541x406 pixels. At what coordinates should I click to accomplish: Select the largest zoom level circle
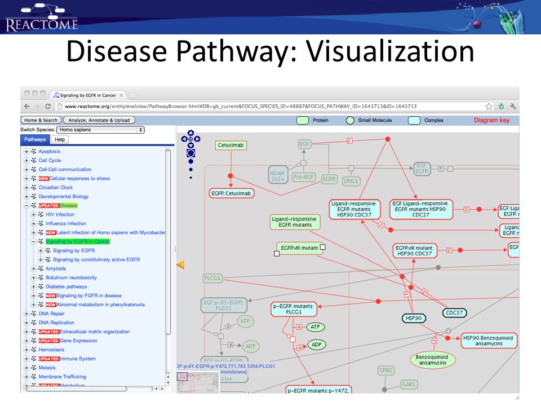tap(191, 153)
